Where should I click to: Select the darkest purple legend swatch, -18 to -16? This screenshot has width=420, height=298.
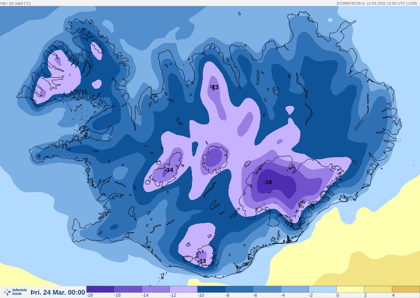click(100, 289)
